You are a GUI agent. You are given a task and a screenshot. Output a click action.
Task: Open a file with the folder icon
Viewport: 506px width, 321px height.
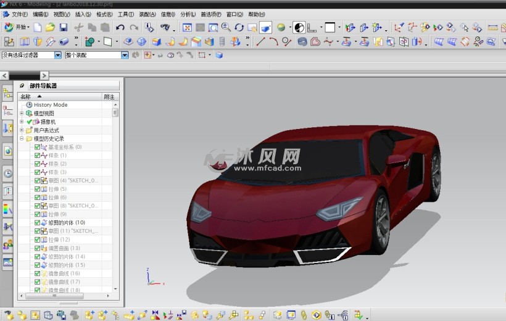(x=50, y=27)
